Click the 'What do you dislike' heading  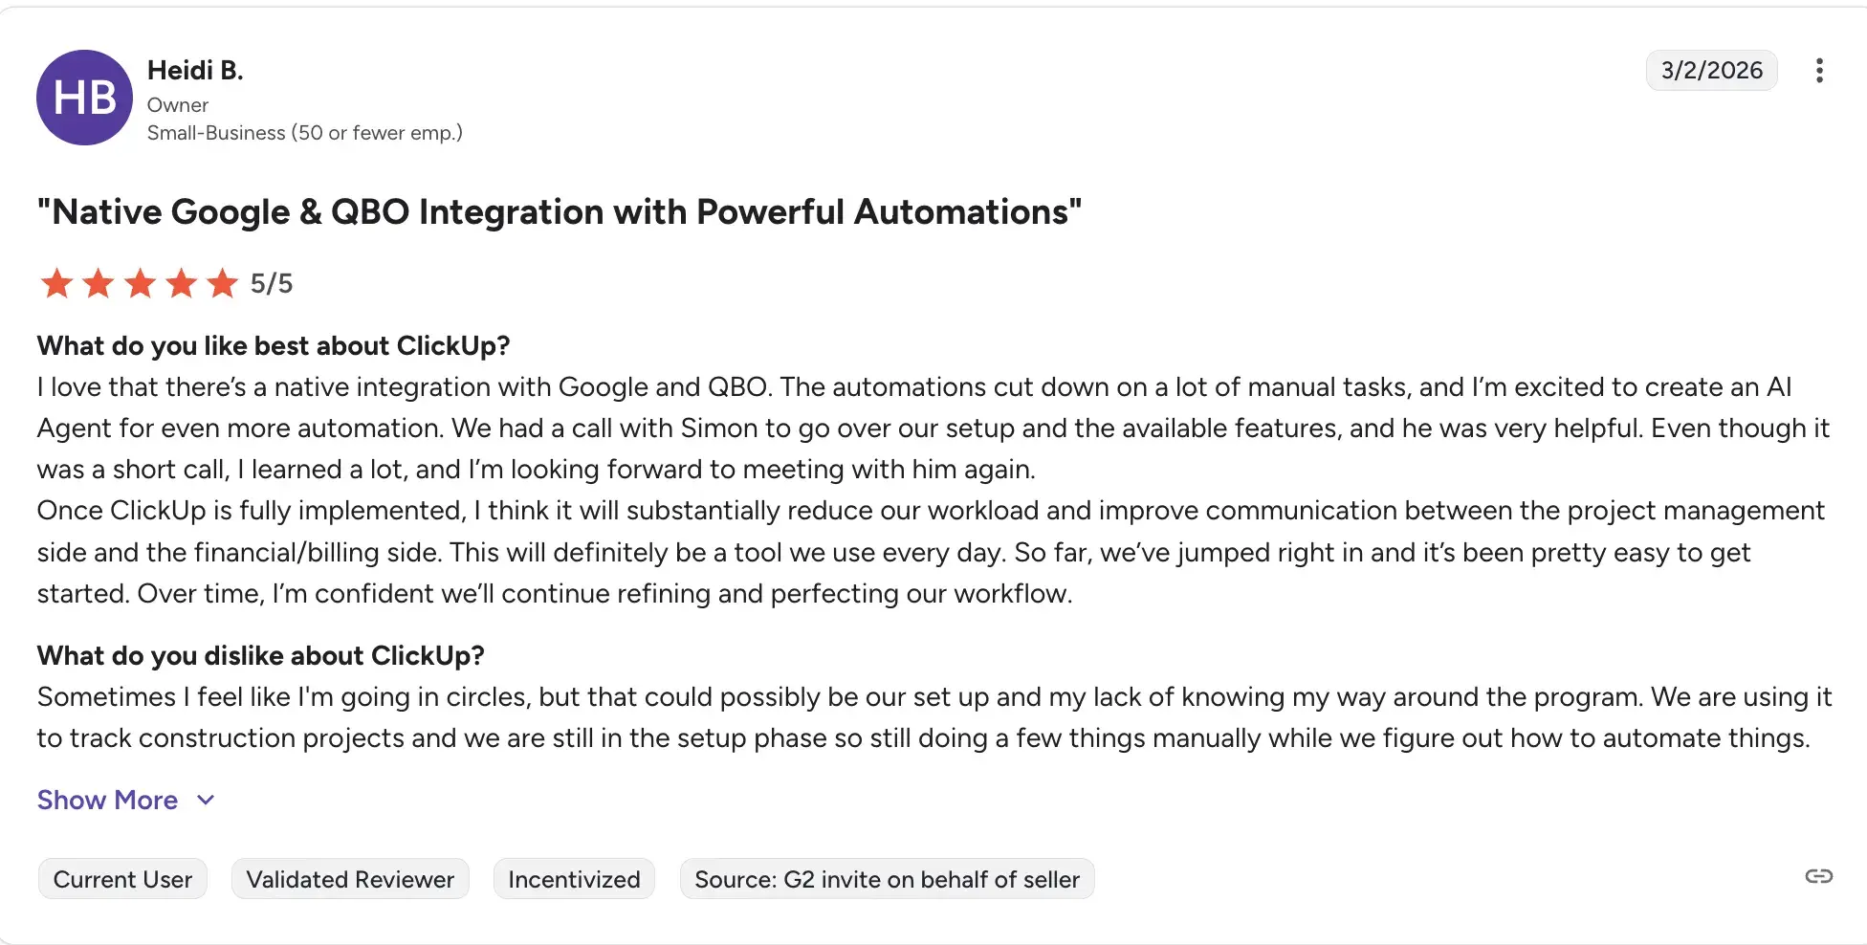pos(261,655)
